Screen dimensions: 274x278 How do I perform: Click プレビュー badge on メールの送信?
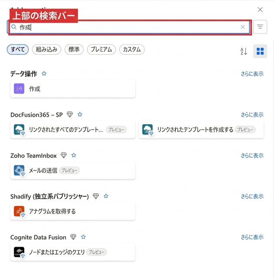coord(70,170)
